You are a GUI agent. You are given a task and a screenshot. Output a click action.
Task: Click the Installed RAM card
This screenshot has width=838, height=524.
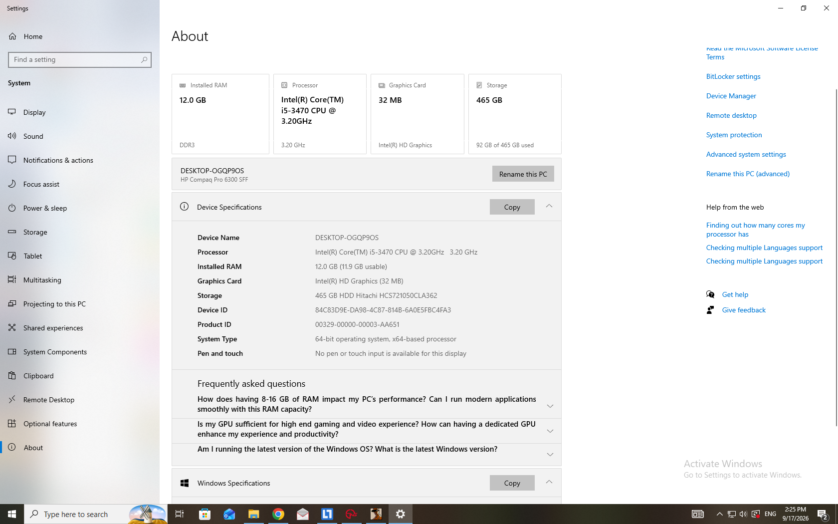click(220, 114)
